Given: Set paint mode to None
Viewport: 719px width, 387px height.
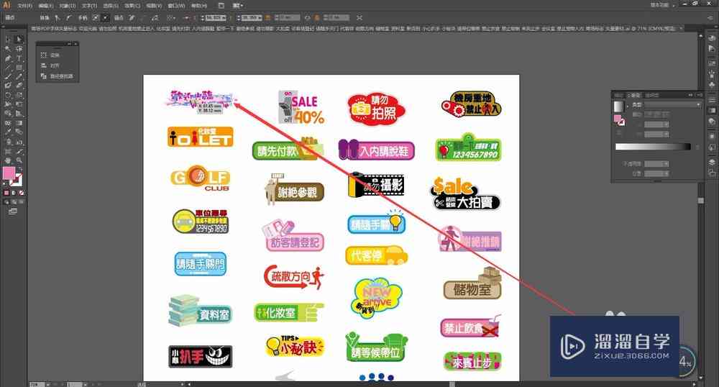Looking at the screenshot, I should 21,193.
